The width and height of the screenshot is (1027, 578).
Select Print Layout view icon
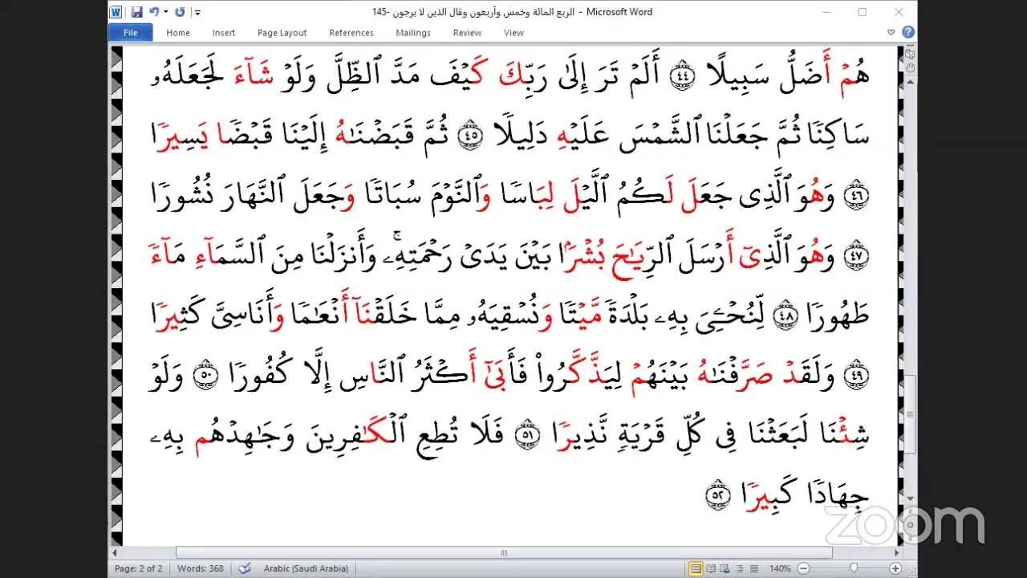(x=696, y=568)
